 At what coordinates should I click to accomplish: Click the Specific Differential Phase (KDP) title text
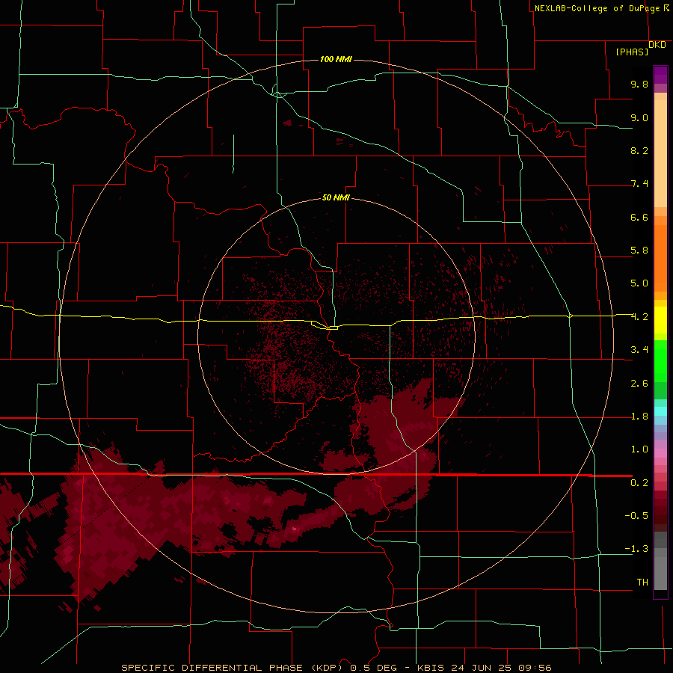coord(232,668)
